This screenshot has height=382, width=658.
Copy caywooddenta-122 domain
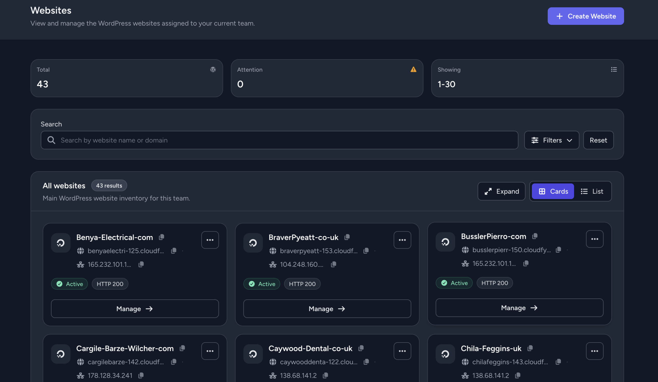tap(366, 361)
